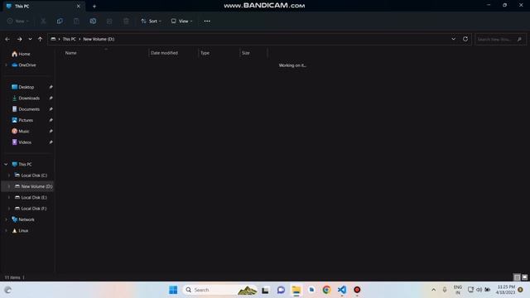Click the Delete trash icon

click(126, 21)
